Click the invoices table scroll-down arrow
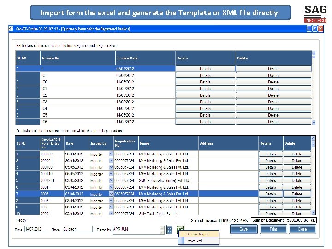Image resolution: width=332 pixels, height=249 pixels. pos(314,123)
